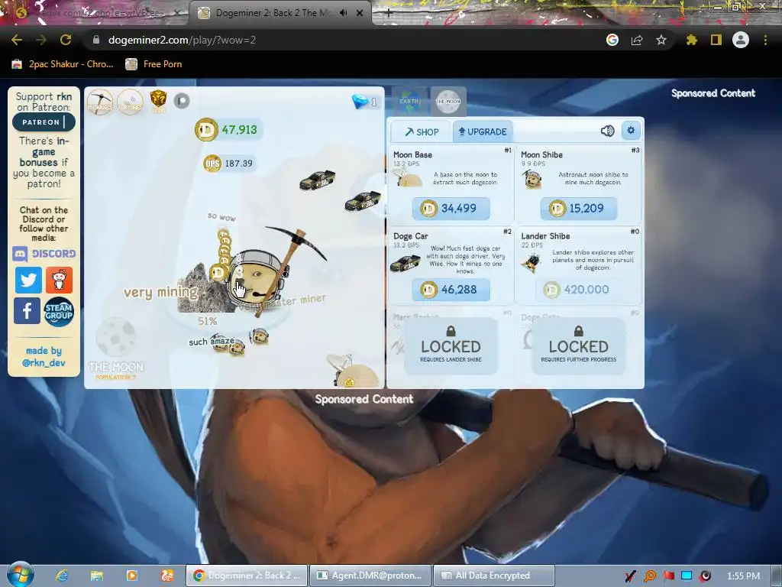Screen dimensions: 782x587
Task: Click the Lander Shibe item picture
Action: coord(532,261)
